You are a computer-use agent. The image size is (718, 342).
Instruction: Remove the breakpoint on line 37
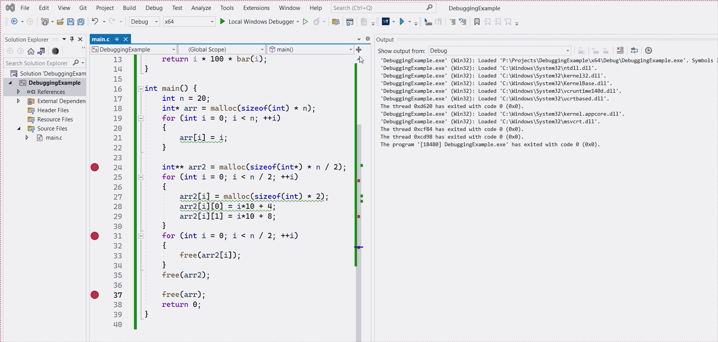point(95,295)
